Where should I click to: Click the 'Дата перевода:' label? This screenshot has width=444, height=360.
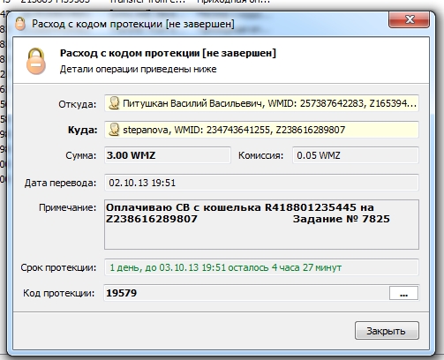point(60,183)
